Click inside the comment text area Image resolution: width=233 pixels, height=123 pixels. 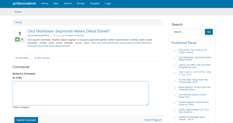[x=81, y=93]
